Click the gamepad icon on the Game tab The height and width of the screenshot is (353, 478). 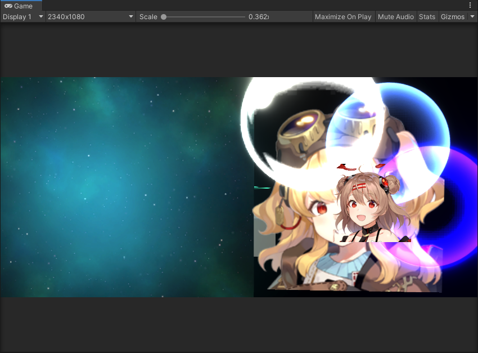pos(8,6)
